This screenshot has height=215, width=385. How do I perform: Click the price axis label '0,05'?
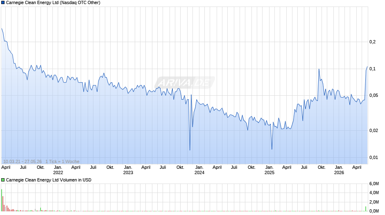click(374, 95)
